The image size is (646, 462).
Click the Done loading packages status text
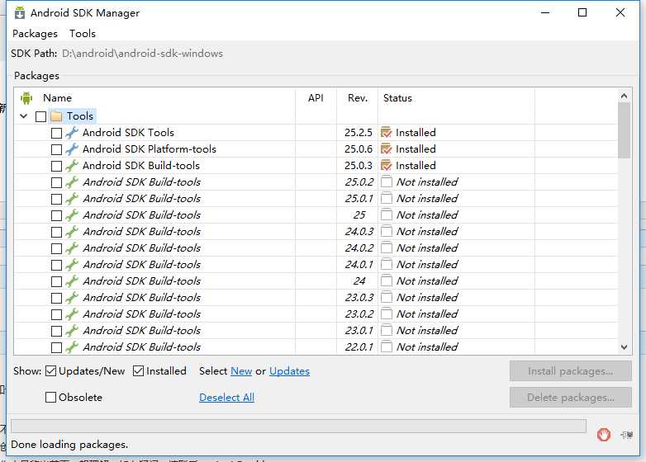click(69, 445)
